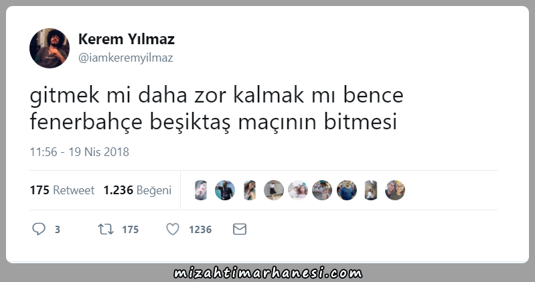535x282 pixels.
Task: Click the fourth liker avatar
Action: coord(274,190)
